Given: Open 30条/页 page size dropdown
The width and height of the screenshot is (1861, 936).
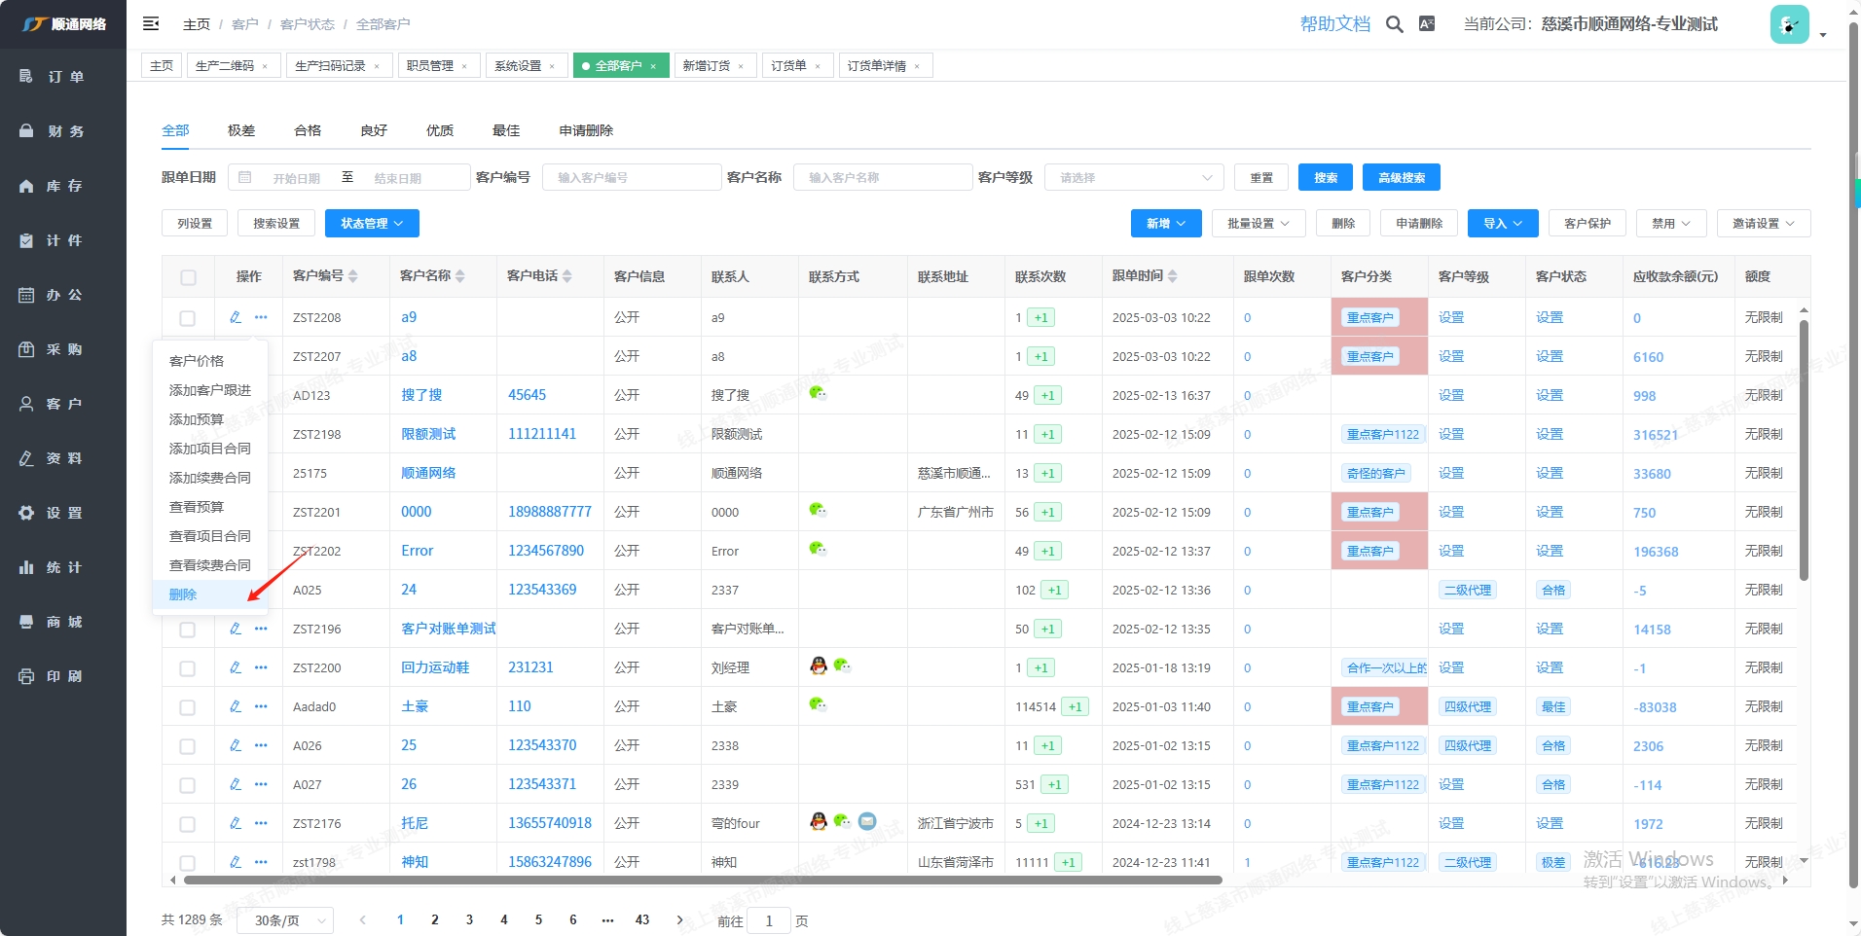Looking at the screenshot, I should (x=285, y=920).
